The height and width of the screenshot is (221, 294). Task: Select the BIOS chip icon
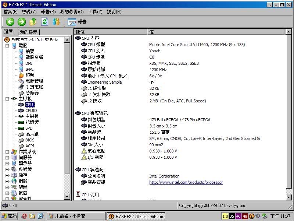pos(21,140)
